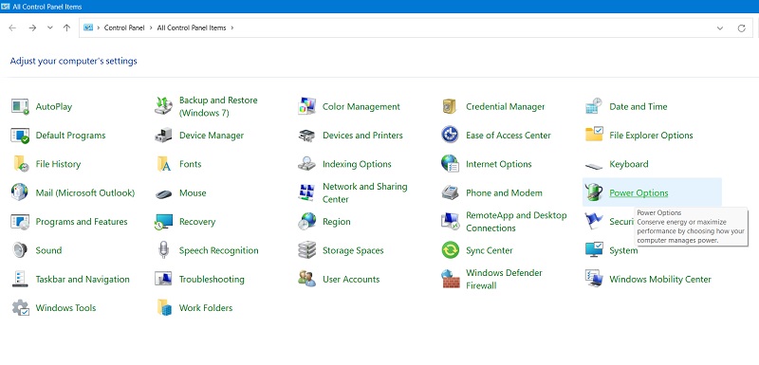This screenshot has width=759, height=365.
Task: Click the Windows Mobility Center icon
Action: pyautogui.click(x=594, y=279)
